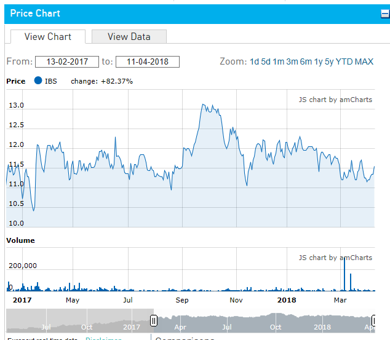Click the IBS legend label
This screenshot has height=340, width=390.
[x=50, y=81]
